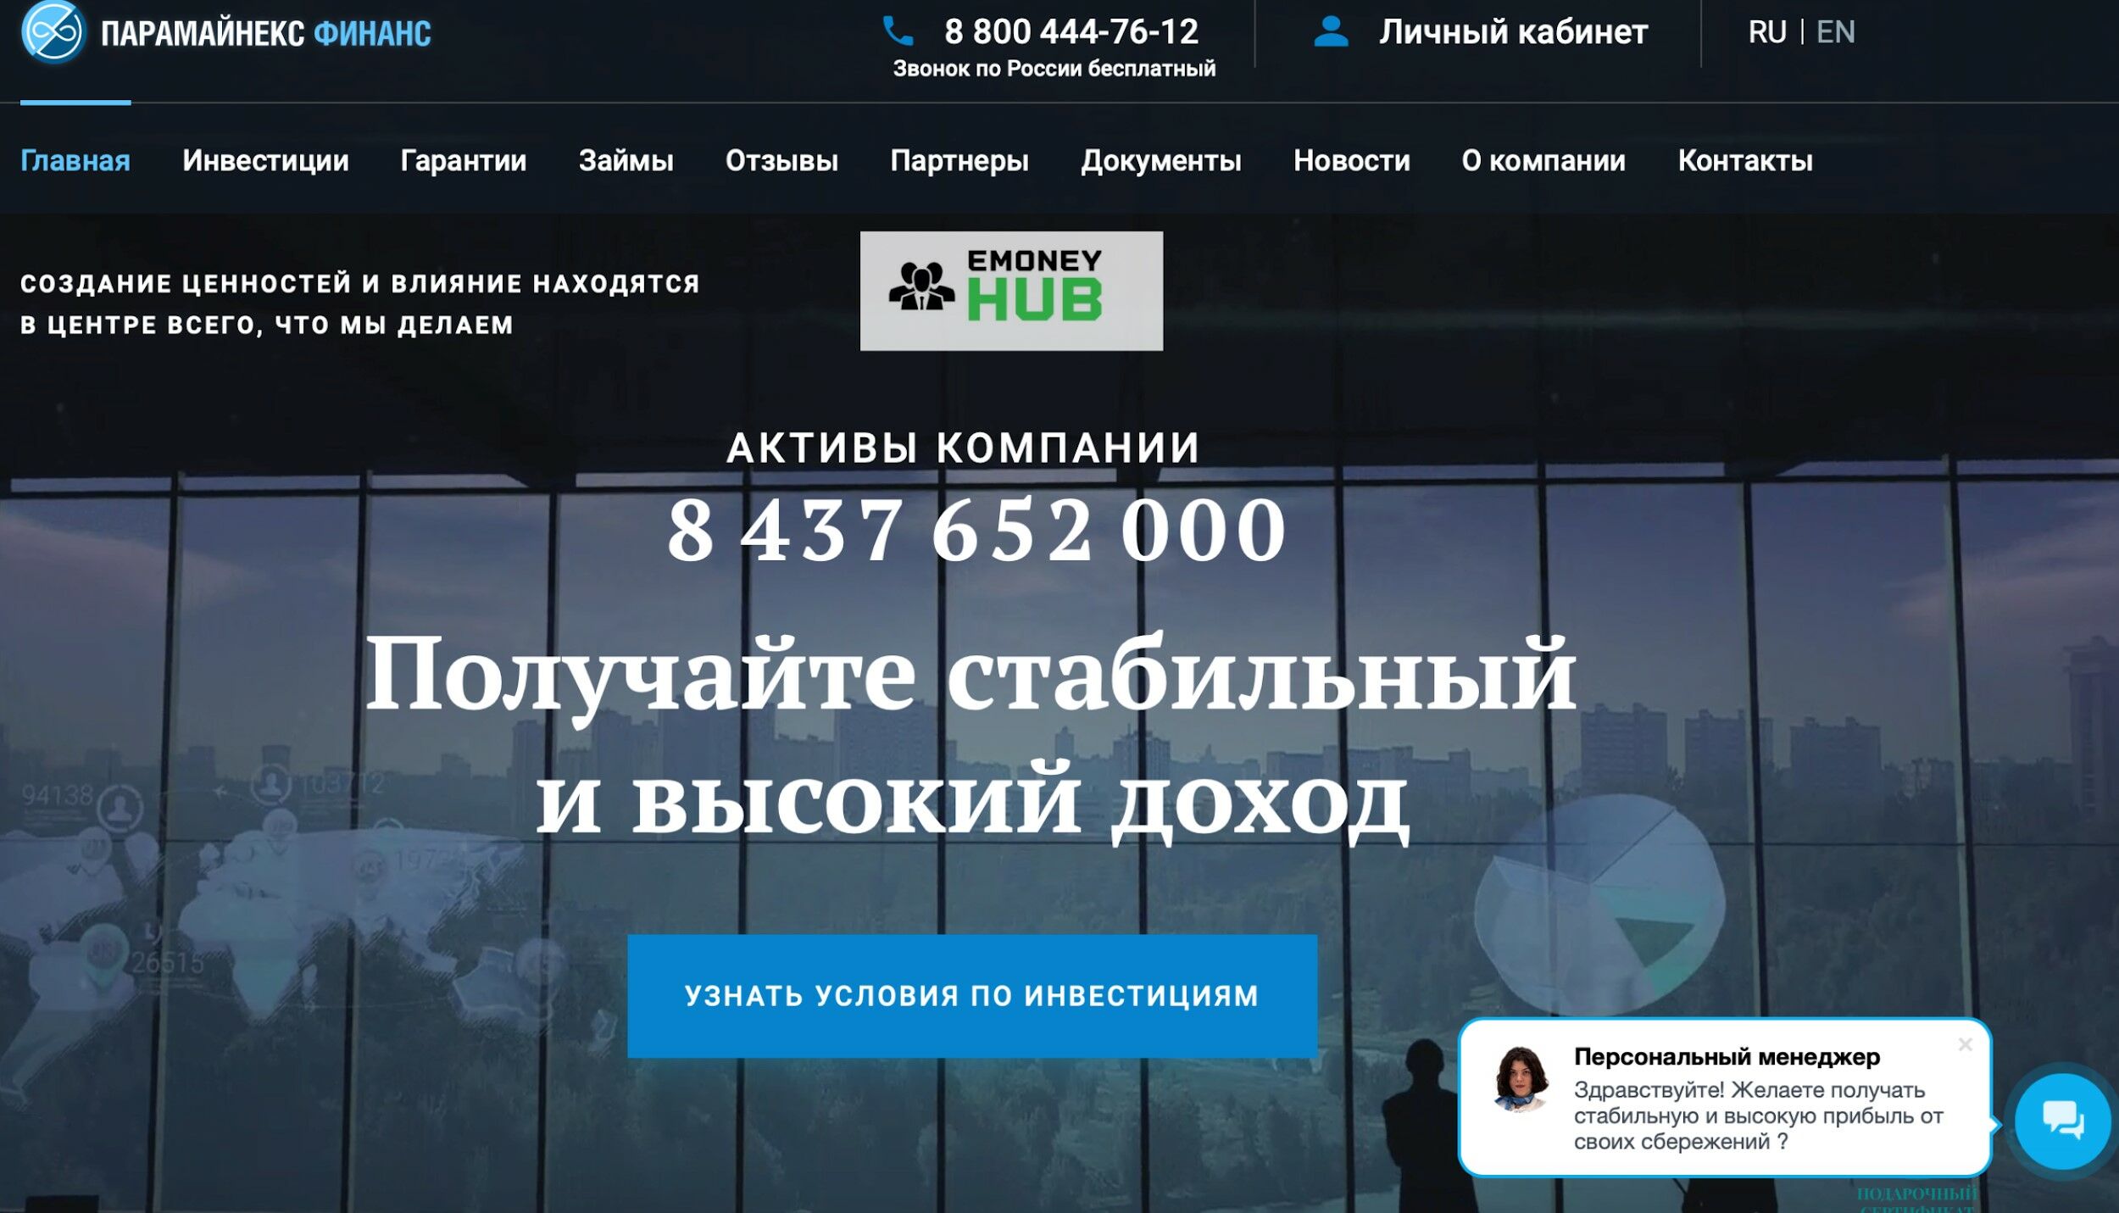The height and width of the screenshot is (1213, 2119).
Task: Click the 8 437 652 000 figure
Action: (x=976, y=530)
